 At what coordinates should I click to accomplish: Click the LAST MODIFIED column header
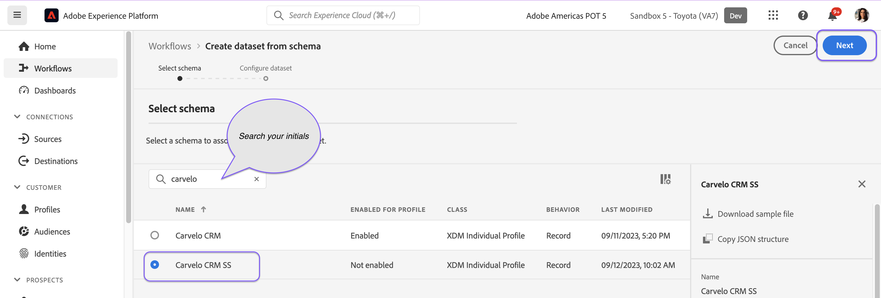pos(627,209)
